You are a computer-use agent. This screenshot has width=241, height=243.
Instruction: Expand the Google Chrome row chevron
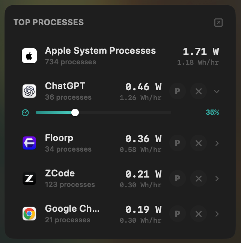point(217,214)
